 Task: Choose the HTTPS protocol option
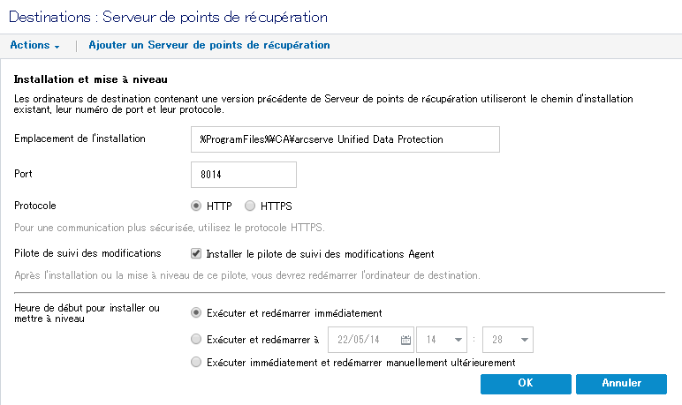pos(250,206)
